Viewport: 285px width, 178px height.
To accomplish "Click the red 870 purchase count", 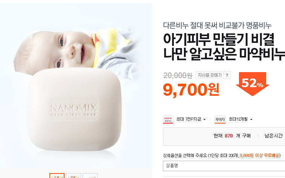I will coord(229,136).
